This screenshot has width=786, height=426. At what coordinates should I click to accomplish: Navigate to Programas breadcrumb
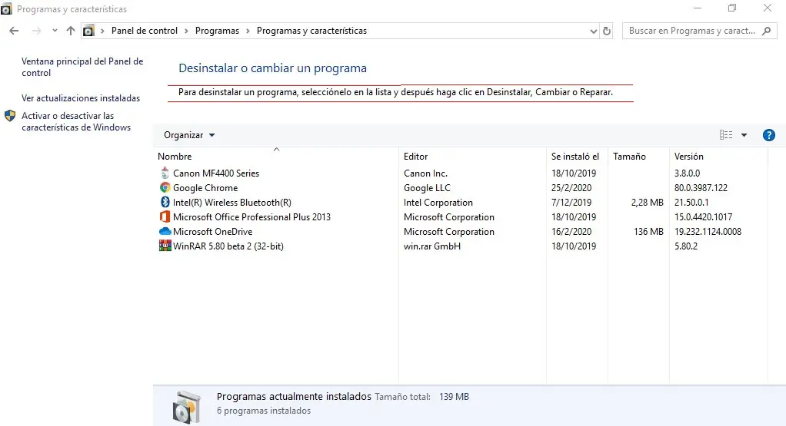pyautogui.click(x=217, y=31)
